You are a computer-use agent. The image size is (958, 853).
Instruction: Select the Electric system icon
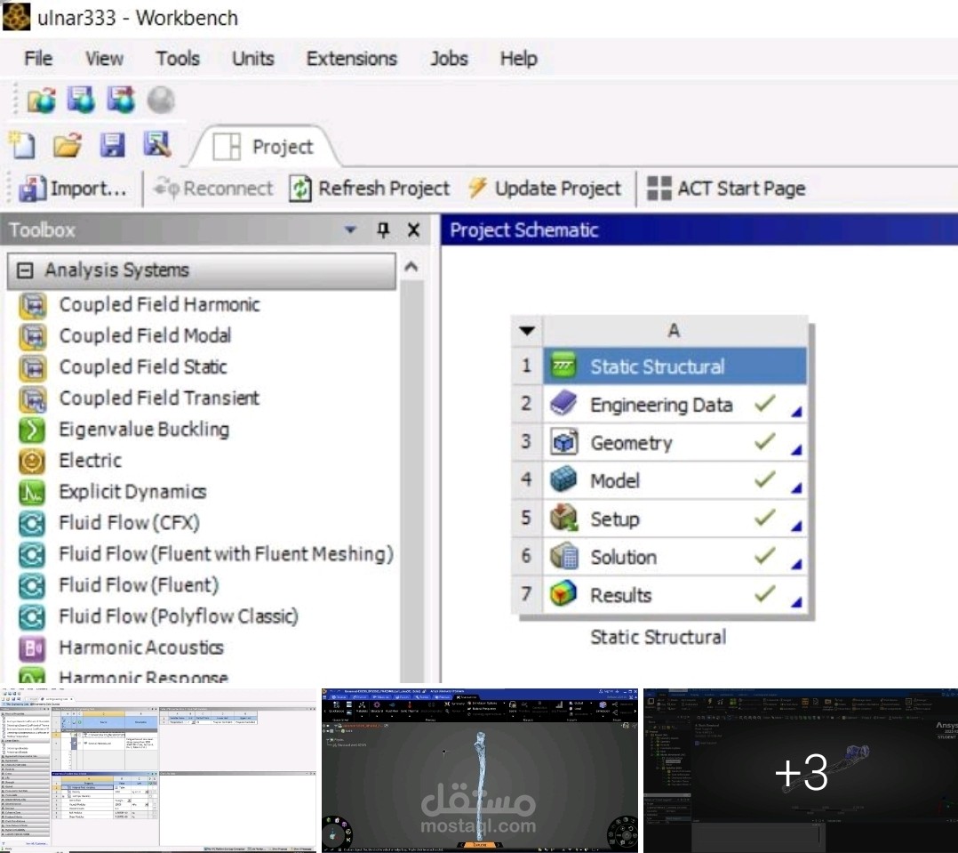32,461
